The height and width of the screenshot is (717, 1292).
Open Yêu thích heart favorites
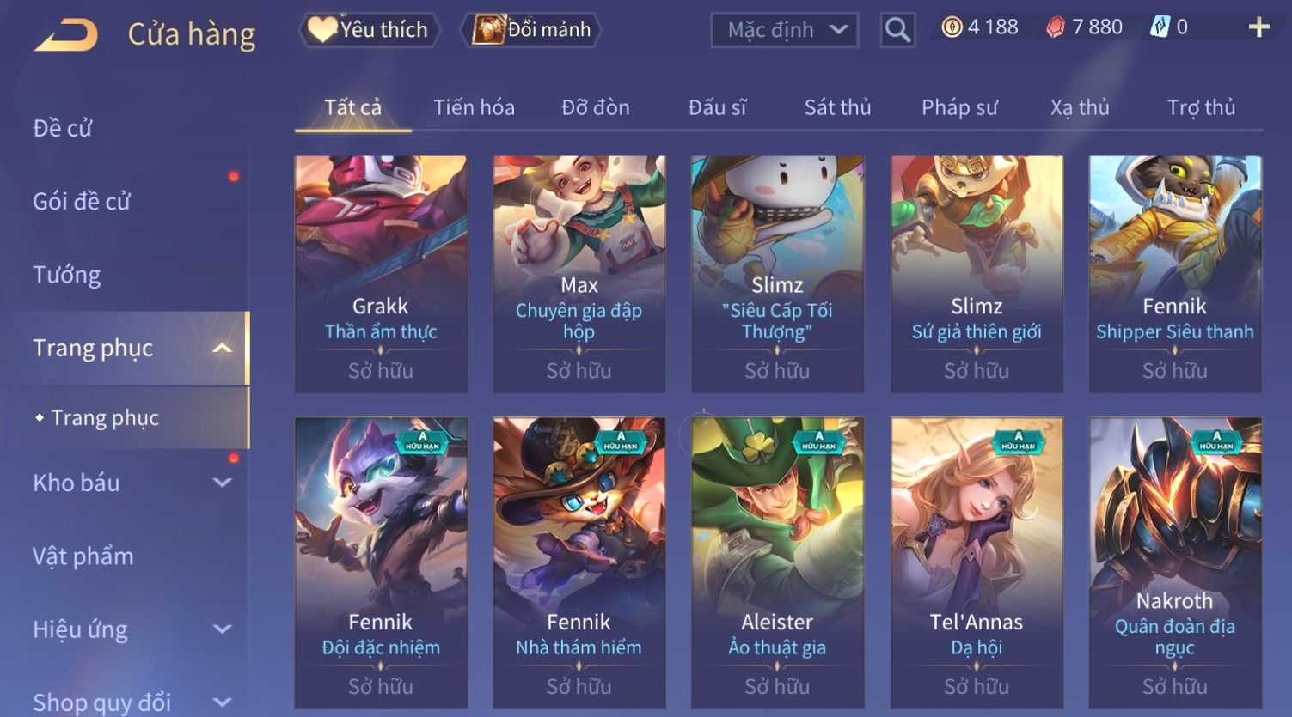click(369, 30)
